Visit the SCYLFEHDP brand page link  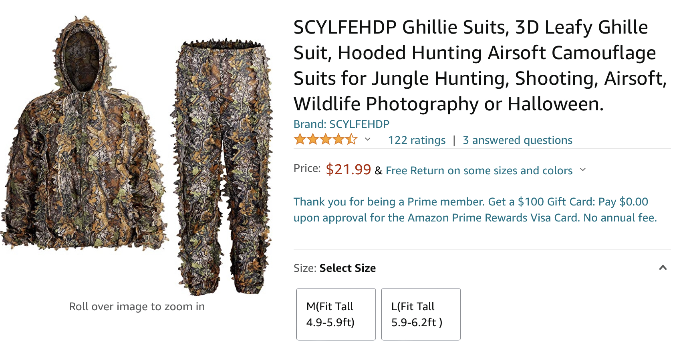coord(341,124)
